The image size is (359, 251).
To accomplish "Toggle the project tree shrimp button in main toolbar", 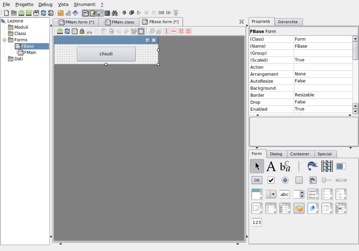I will 85,13.
